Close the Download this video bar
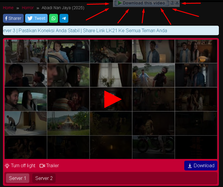This screenshot has height=187, width=223. [x=177, y=3]
